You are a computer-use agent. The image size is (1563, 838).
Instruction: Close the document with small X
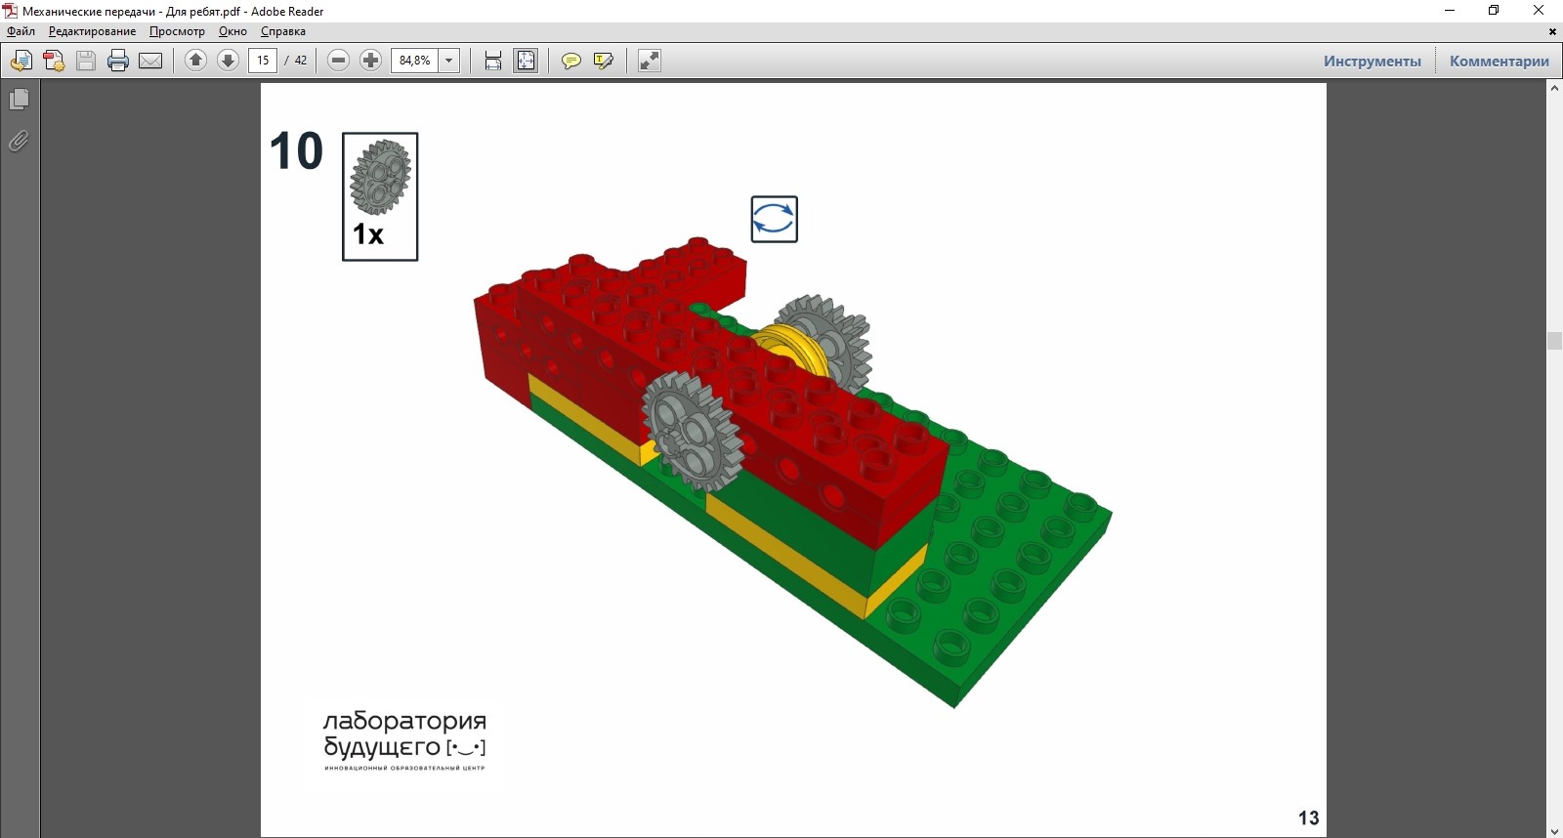click(1552, 31)
